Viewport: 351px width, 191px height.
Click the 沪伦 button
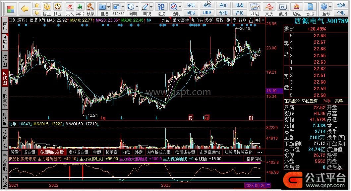coord(240,13)
